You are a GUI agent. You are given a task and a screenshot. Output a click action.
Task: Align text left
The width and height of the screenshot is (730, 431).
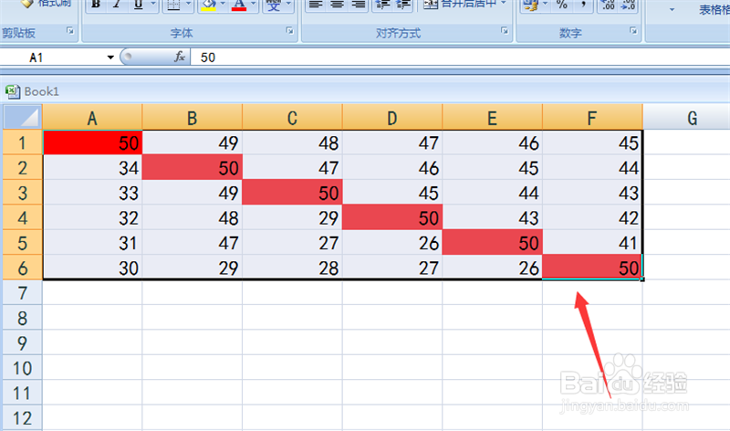316,5
